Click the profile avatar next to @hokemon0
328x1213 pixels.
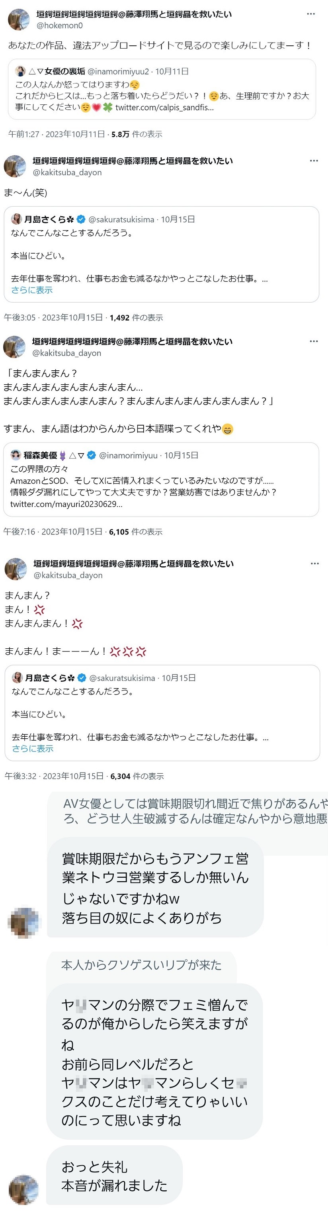pyautogui.click(x=19, y=19)
